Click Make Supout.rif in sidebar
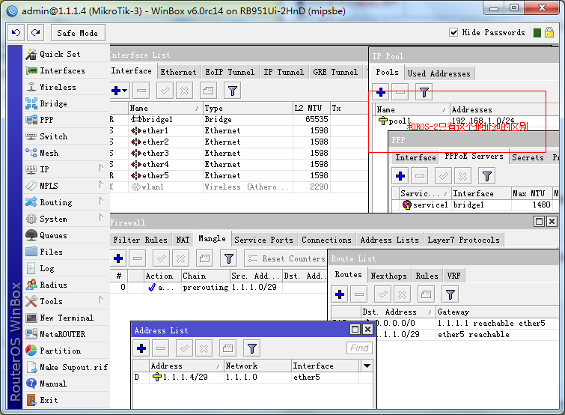The width and height of the screenshot is (565, 415). [x=67, y=367]
